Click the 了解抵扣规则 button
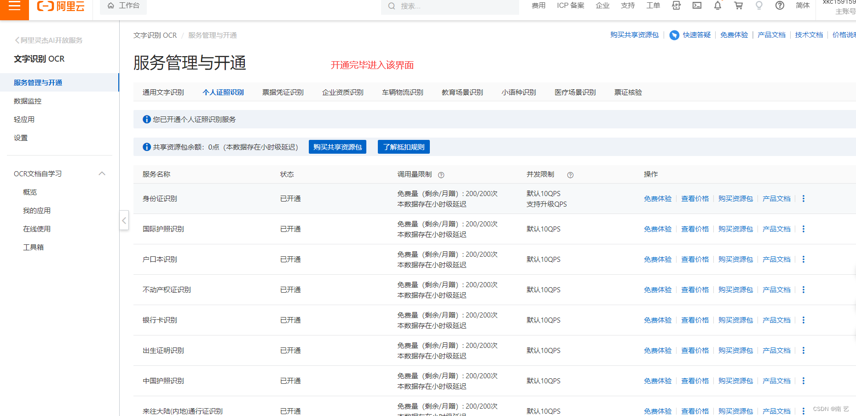Image resolution: width=856 pixels, height=416 pixels. tap(404, 147)
